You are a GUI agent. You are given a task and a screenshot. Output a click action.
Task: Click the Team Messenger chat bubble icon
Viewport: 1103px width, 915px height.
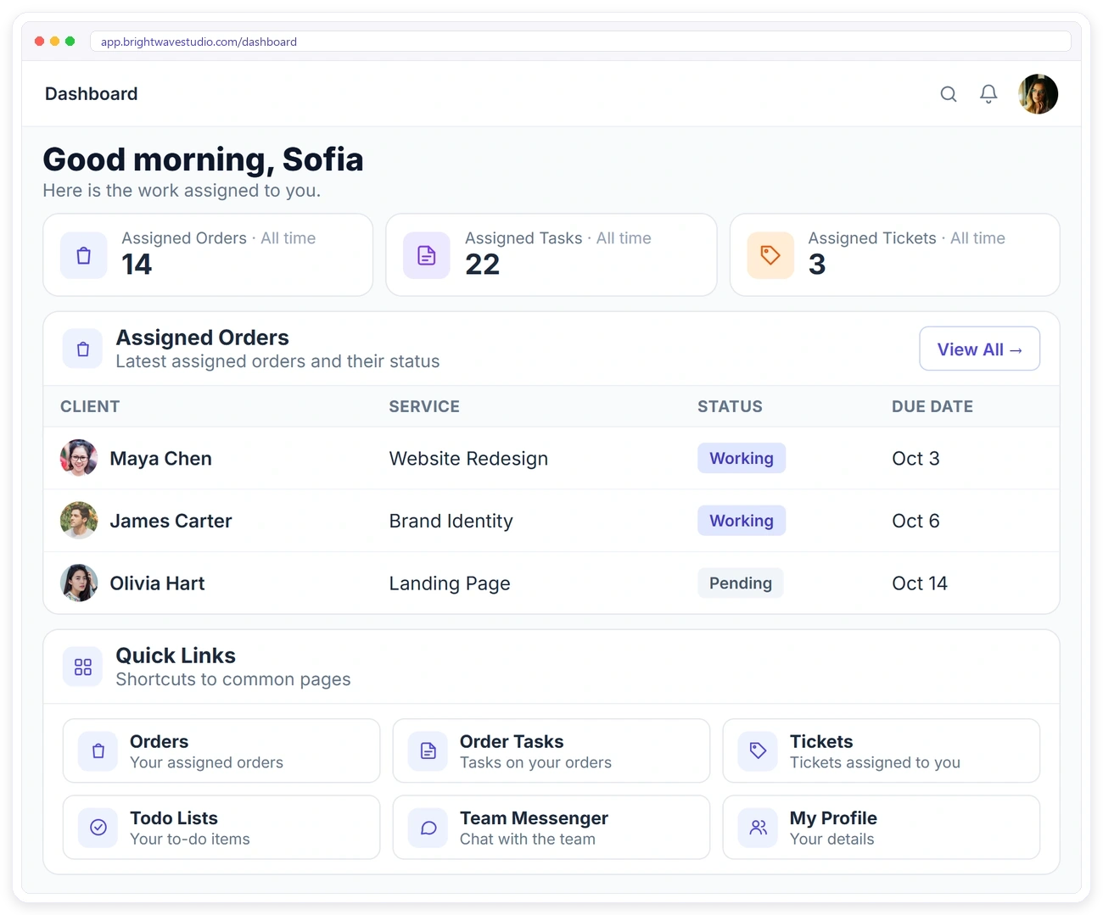428,828
